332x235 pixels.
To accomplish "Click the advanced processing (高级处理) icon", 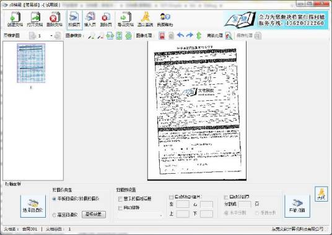I will (229, 36).
